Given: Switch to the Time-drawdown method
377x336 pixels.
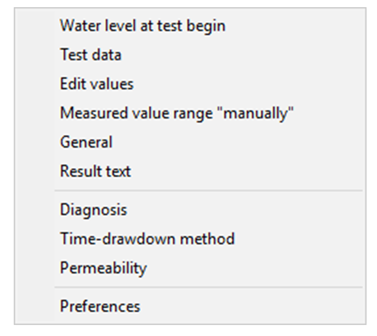Looking at the screenshot, I should [147, 239].
